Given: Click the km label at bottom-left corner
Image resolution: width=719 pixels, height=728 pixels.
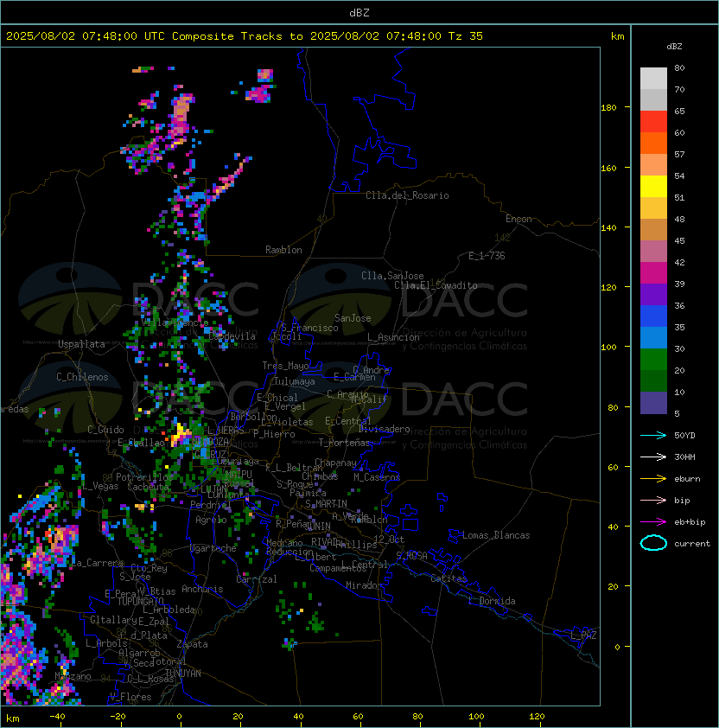Looking at the screenshot, I should point(13,718).
